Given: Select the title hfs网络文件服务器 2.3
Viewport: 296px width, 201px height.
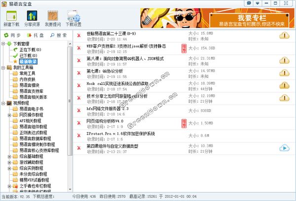Looking at the screenshot, I should (x=108, y=109).
